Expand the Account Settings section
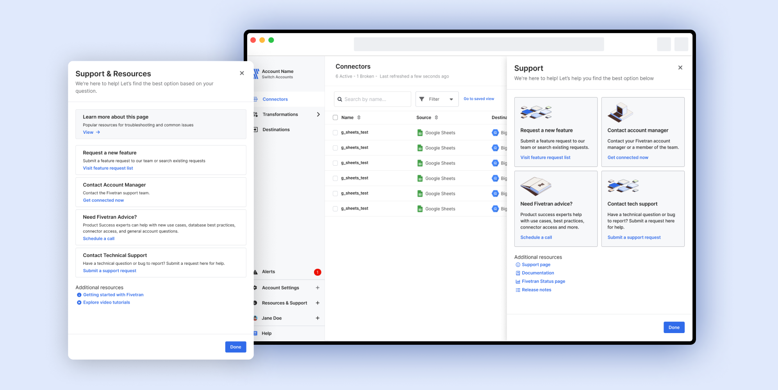778x390 pixels. (x=318, y=288)
